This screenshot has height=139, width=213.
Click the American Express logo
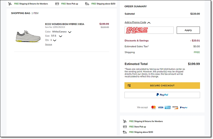click(168, 107)
